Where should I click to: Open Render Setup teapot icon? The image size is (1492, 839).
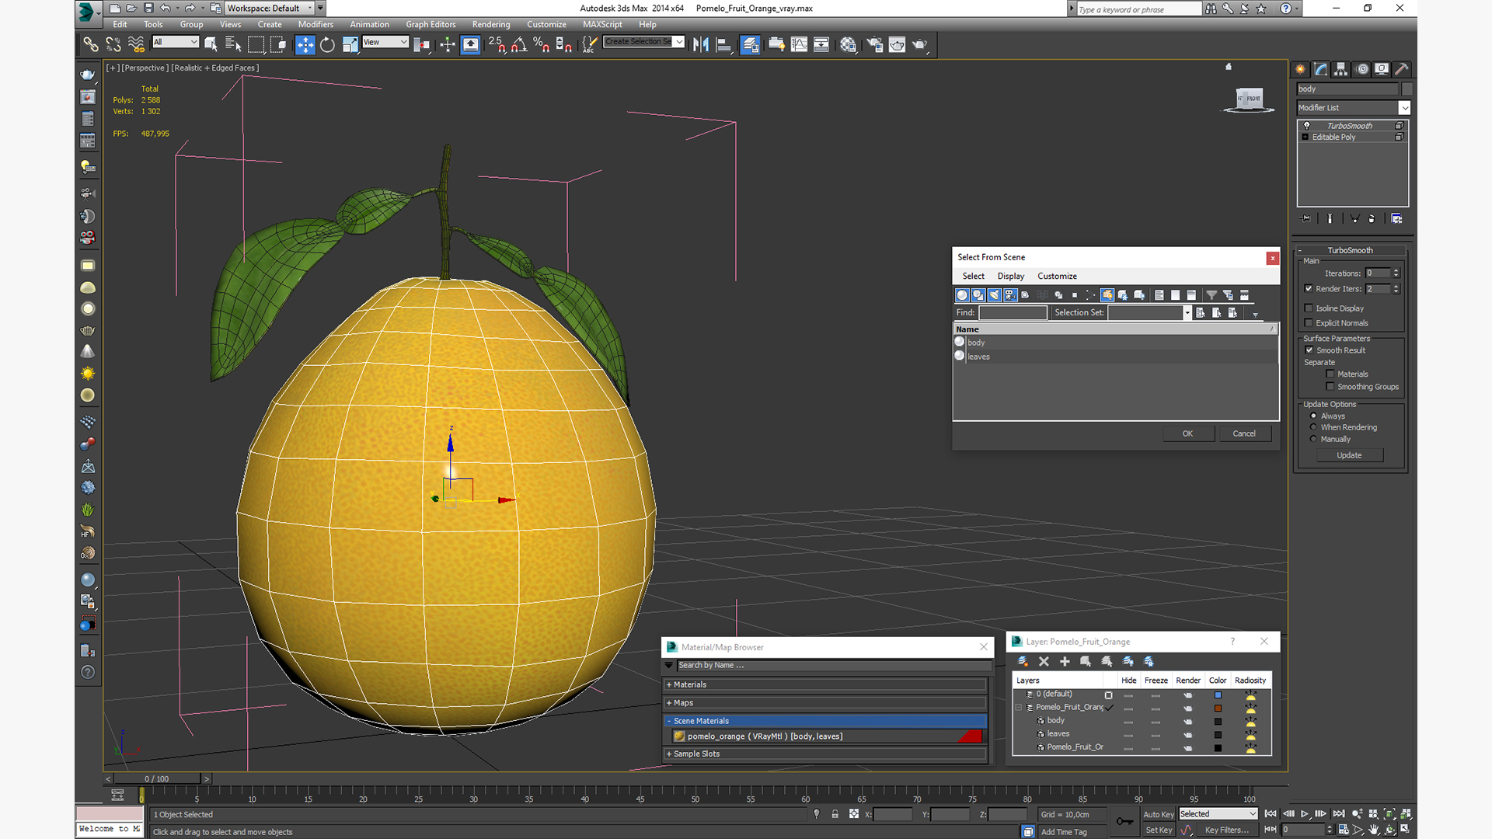(875, 44)
